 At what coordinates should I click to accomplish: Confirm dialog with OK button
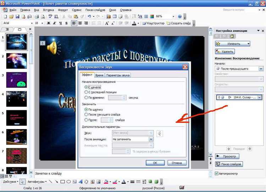click(x=155, y=163)
